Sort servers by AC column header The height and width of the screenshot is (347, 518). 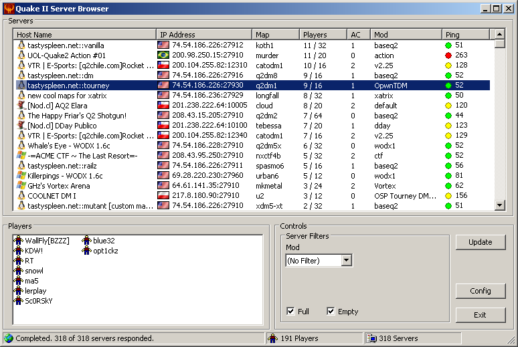tap(359, 35)
